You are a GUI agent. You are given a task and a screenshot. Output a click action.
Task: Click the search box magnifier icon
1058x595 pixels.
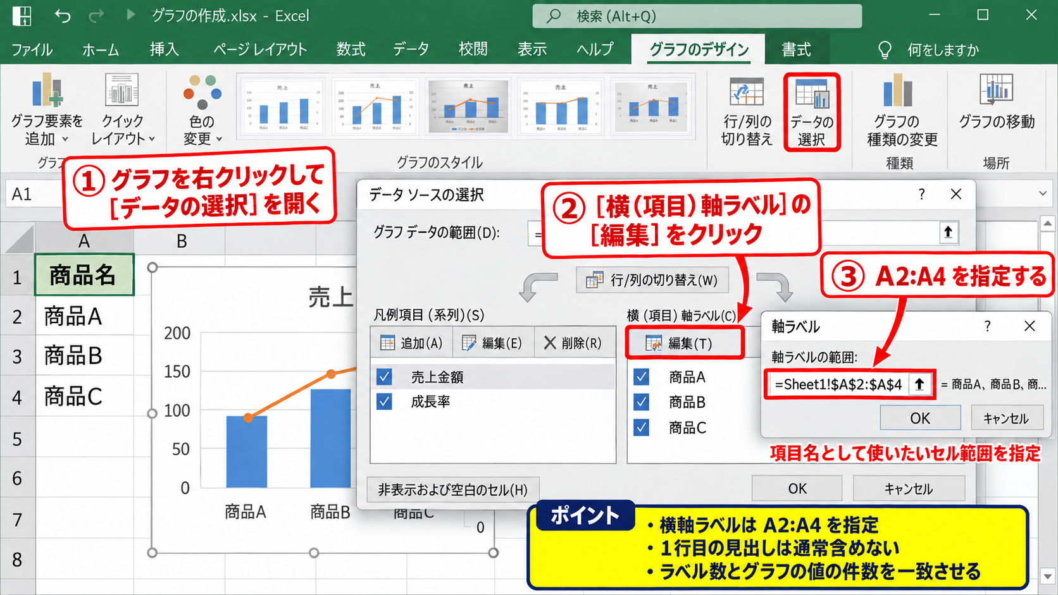(x=554, y=16)
